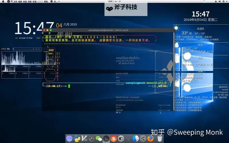This screenshot has height=143, width=229.
Task: Launch Vim from the dock
Action: [84, 139]
